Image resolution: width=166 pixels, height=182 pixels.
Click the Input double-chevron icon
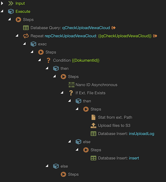pyautogui.click(x=11, y=3)
